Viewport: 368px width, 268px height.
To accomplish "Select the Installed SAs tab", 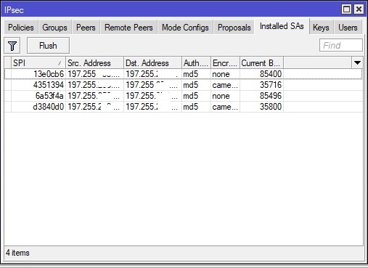I will point(282,26).
